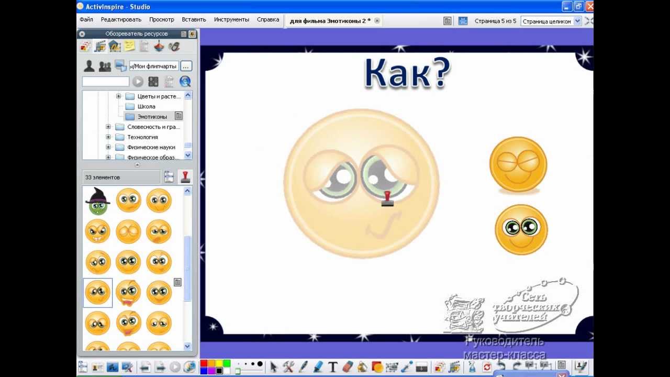Open the Notes Browser sticky-note icon
The image size is (670, 377).
tap(129, 47)
